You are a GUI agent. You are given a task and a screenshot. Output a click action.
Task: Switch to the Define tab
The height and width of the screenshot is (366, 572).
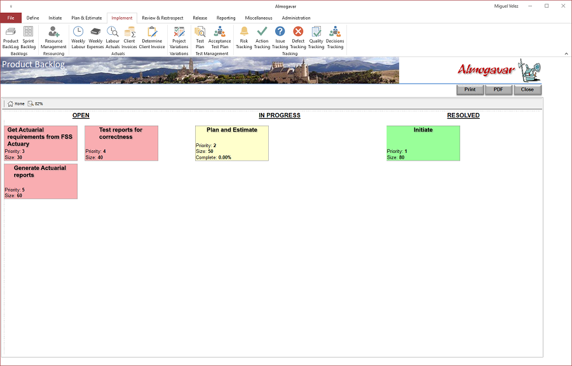click(x=33, y=18)
